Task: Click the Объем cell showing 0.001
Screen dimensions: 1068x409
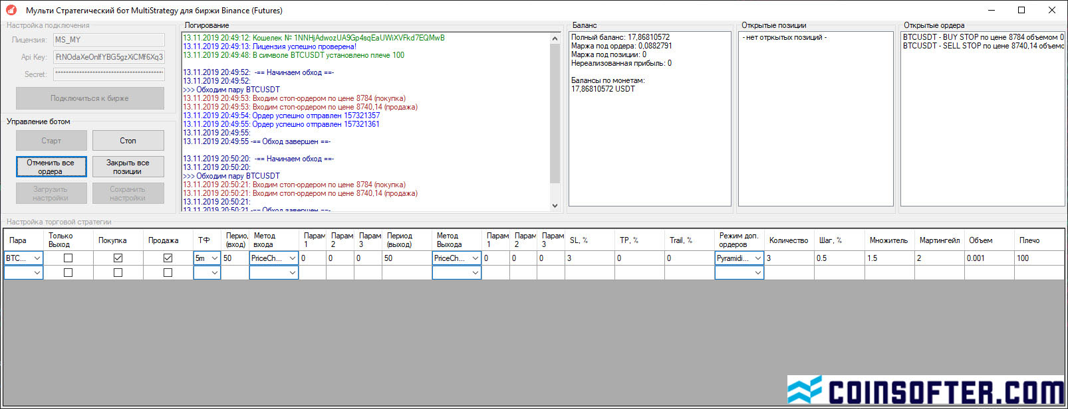Action: [989, 258]
